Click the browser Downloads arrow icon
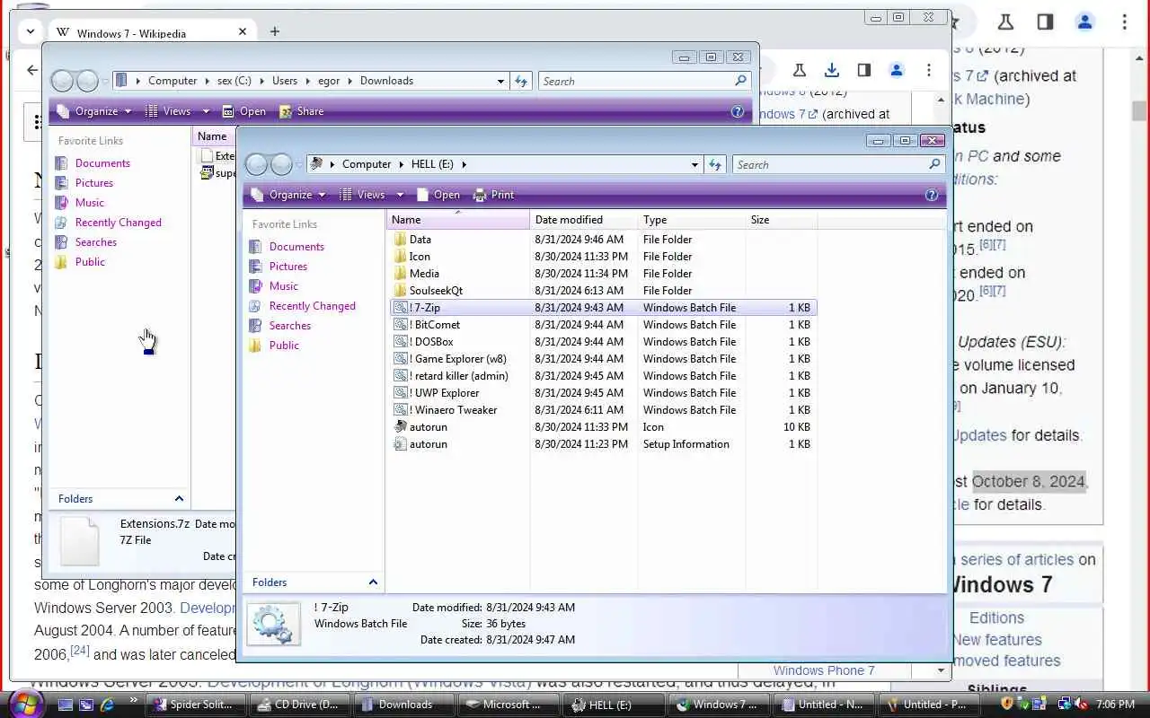 (832, 70)
